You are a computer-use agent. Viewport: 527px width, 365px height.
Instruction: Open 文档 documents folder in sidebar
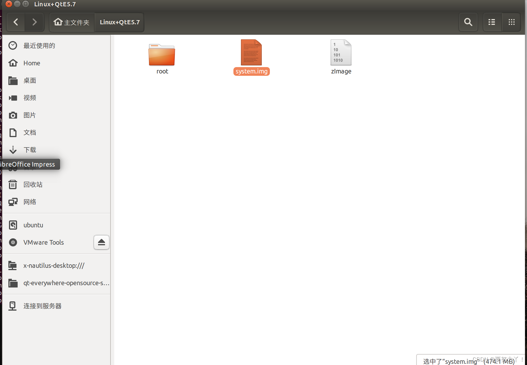(56, 132)
